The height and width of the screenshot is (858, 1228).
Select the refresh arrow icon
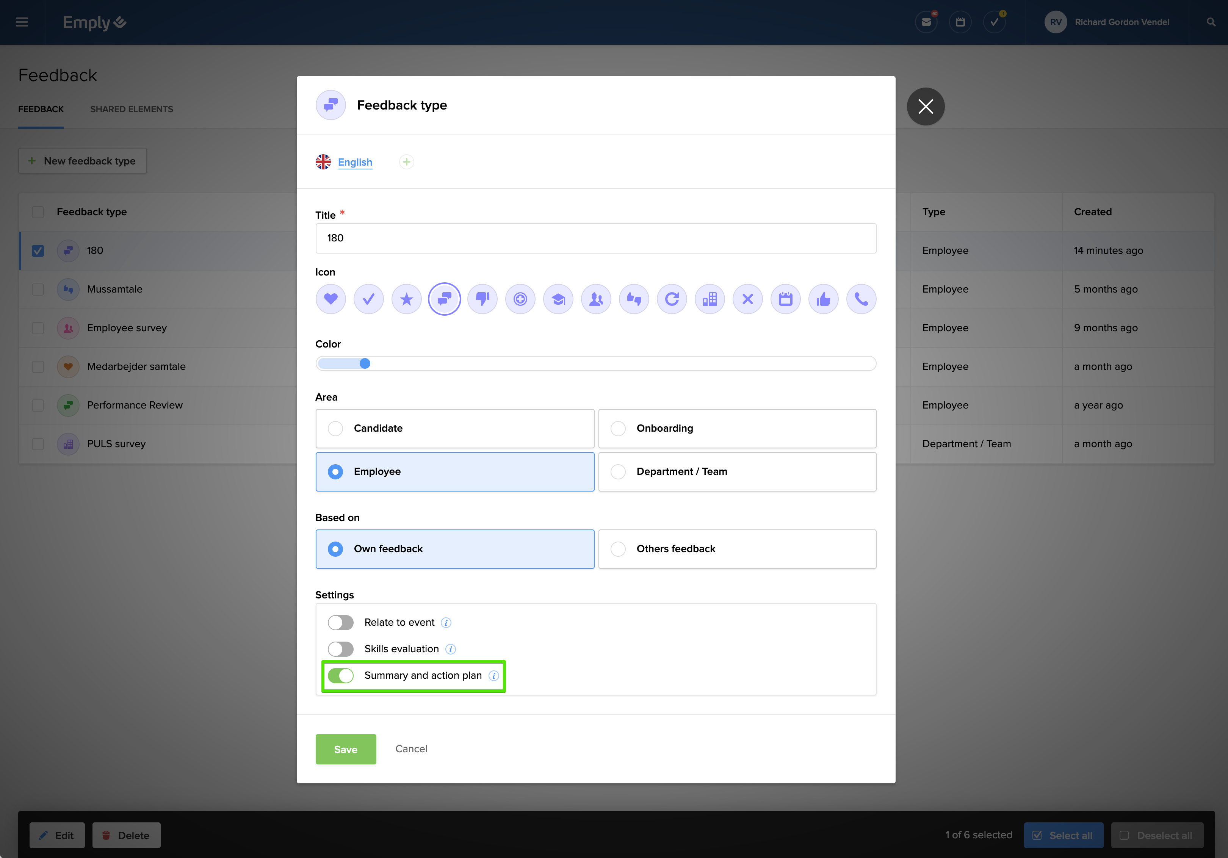click(x=672, y=299)
